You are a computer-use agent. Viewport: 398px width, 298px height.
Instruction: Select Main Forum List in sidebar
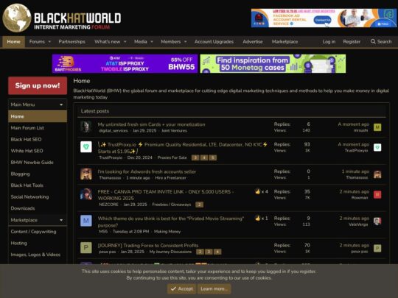coord(27,128)
